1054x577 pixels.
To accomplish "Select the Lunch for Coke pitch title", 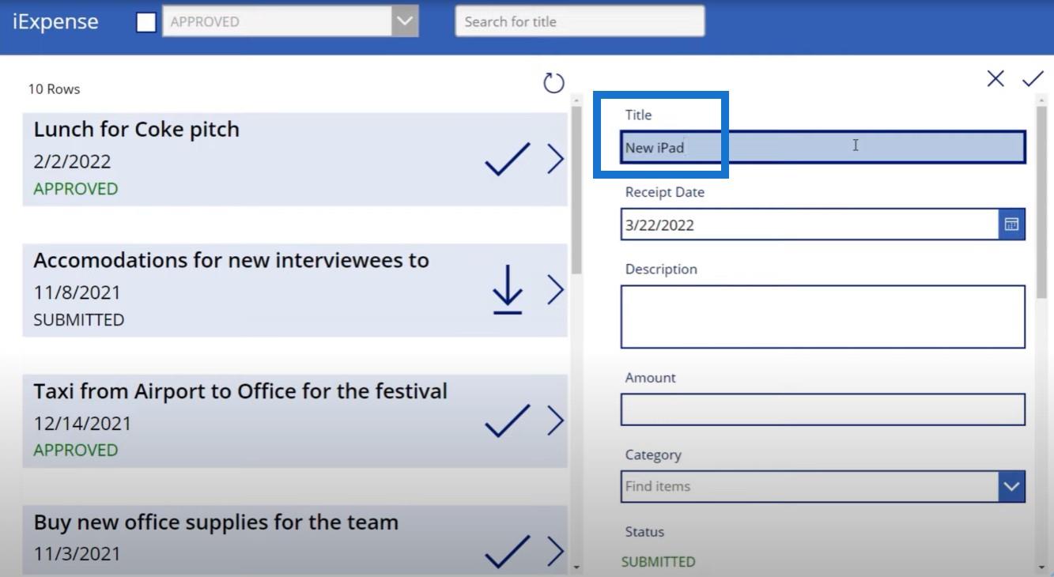I will click(136, 129).
